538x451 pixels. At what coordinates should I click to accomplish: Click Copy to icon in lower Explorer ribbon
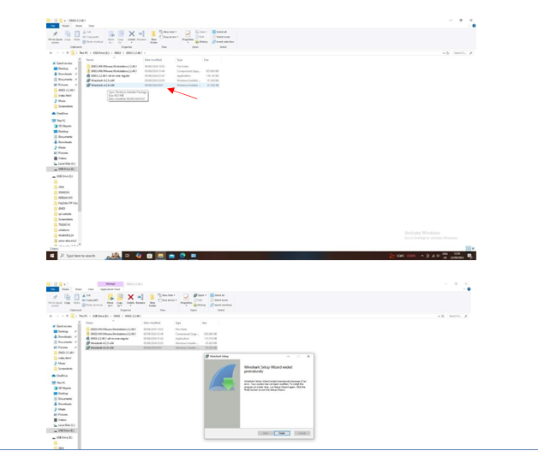[120, 297]
